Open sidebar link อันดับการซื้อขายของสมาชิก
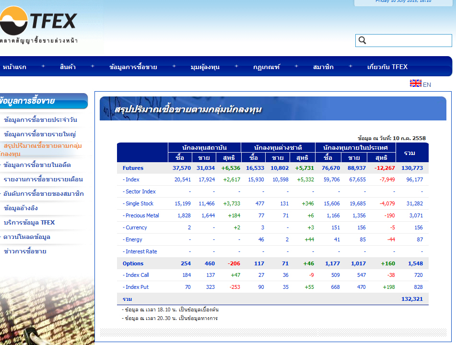The image size is (456, 345). [x=43, y=193]
